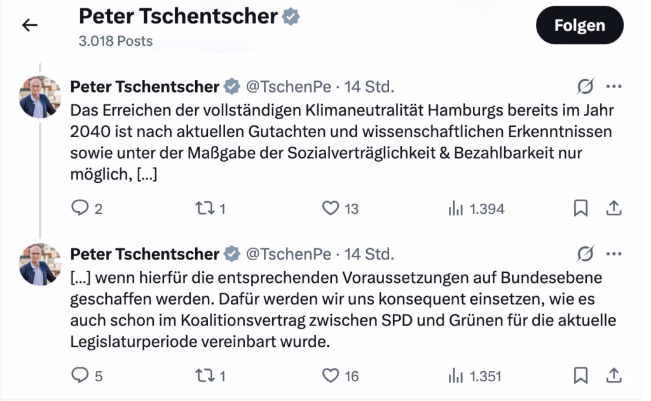This screenshot has height=401, width=651.
Task: Repost the first post about Klimaneutralität
Action: pyautogui.click(x=204, y=208)
